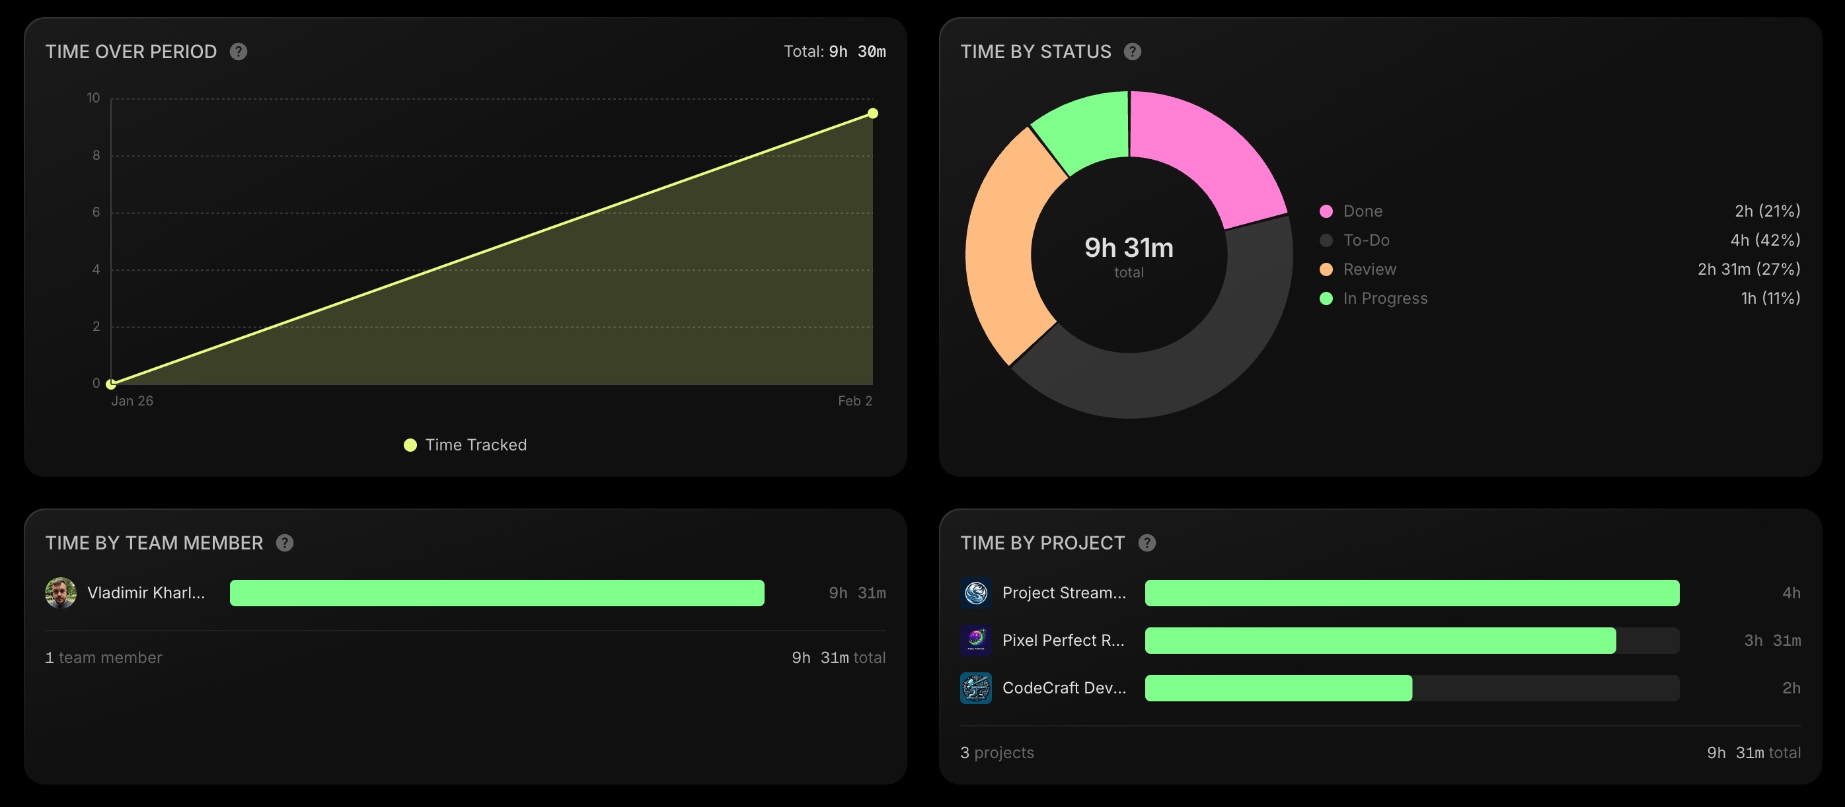The height and width of the screenshot is (807, 1845).
Task: Click Project Stream... project icon
Action: tap(975, 593)
